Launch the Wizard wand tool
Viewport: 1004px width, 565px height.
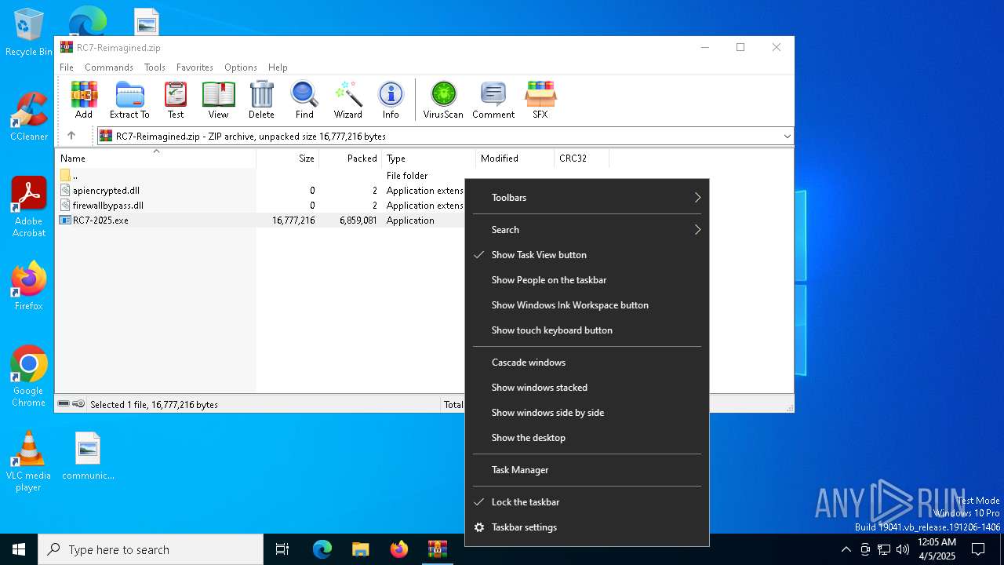pyautogui.click(x=347, y=100)
